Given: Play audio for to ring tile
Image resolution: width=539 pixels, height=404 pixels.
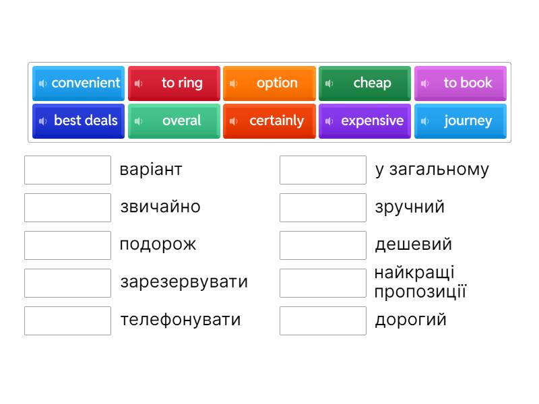Looking at the screenshot, I should point(138,83).
